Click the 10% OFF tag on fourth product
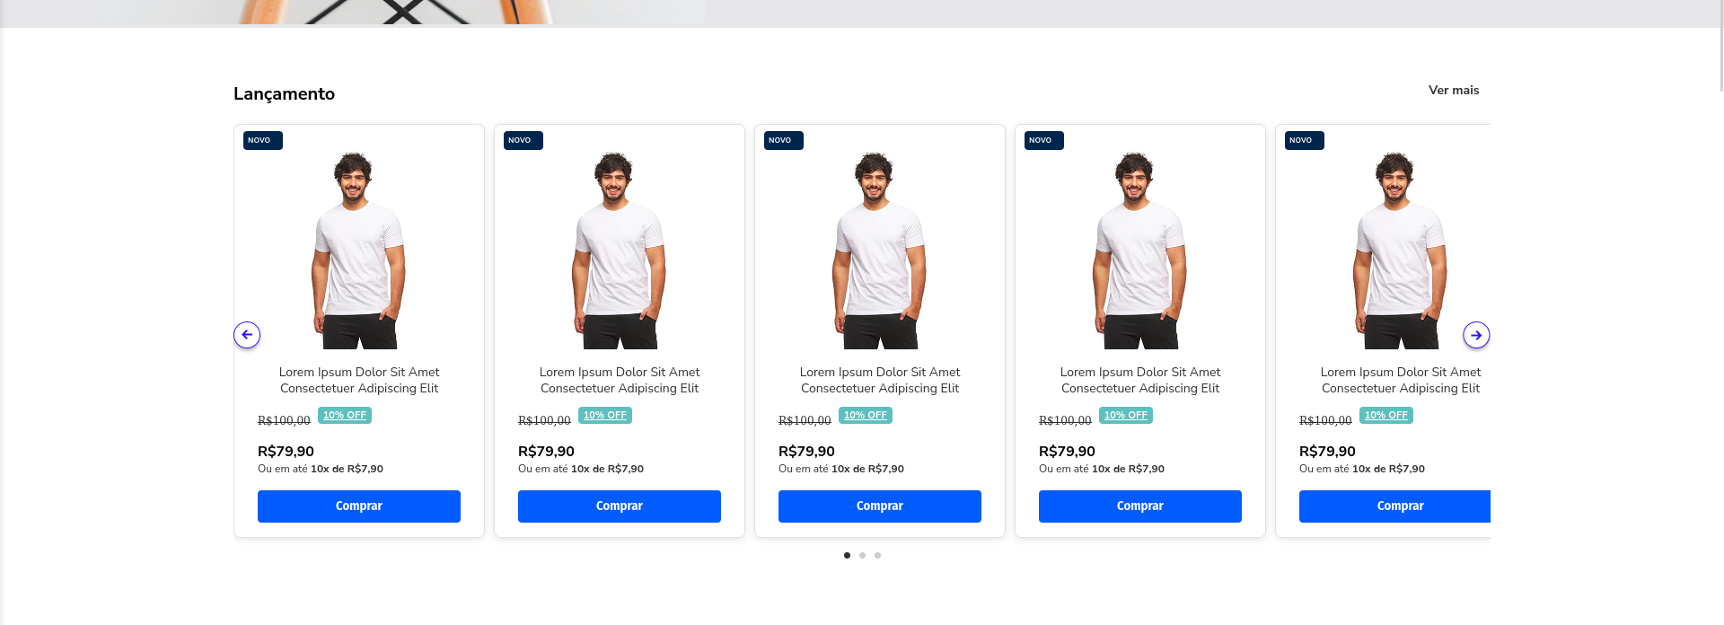 pos(1126,415)
